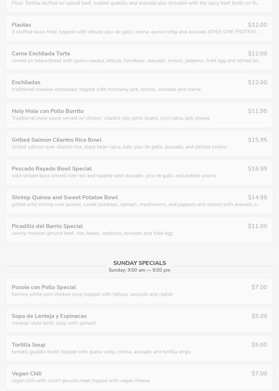Open the spiced beef flour tortilla item

(136, 4)
